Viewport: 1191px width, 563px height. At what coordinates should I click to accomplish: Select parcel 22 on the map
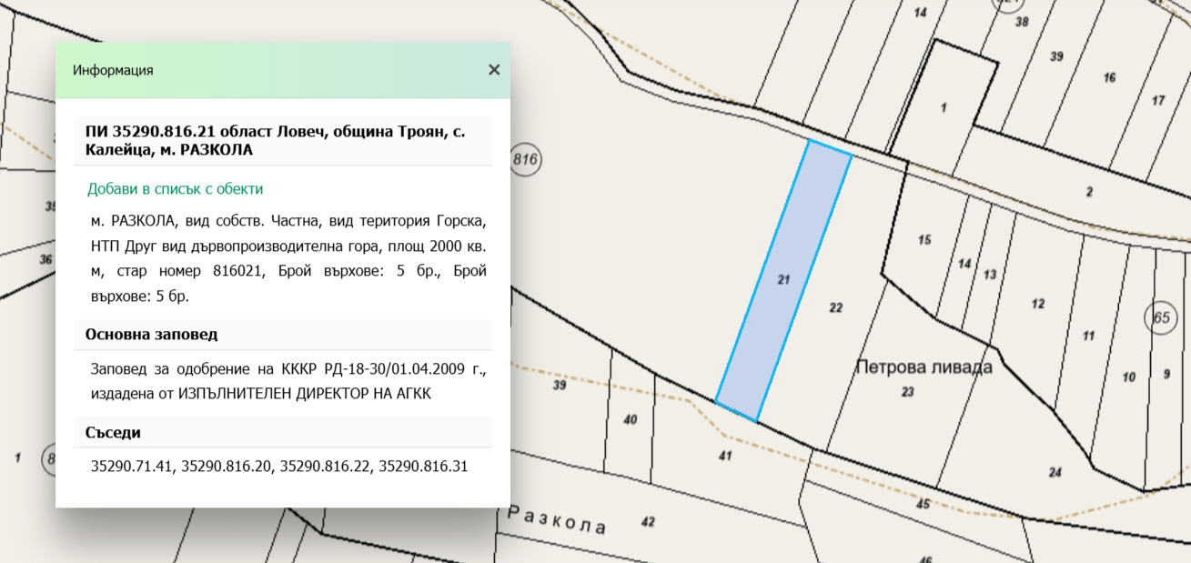pos(836,308)
